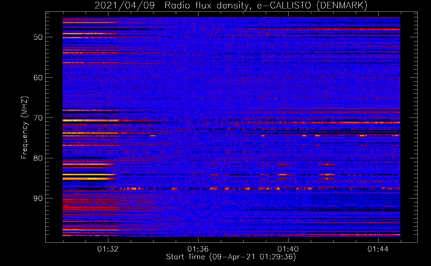Click the 01:44 time tick label
The image size is (431, 266).
pos(378,249)
